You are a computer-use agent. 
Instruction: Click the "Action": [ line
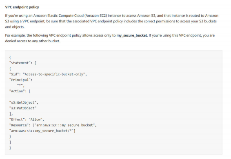(20, 91)
